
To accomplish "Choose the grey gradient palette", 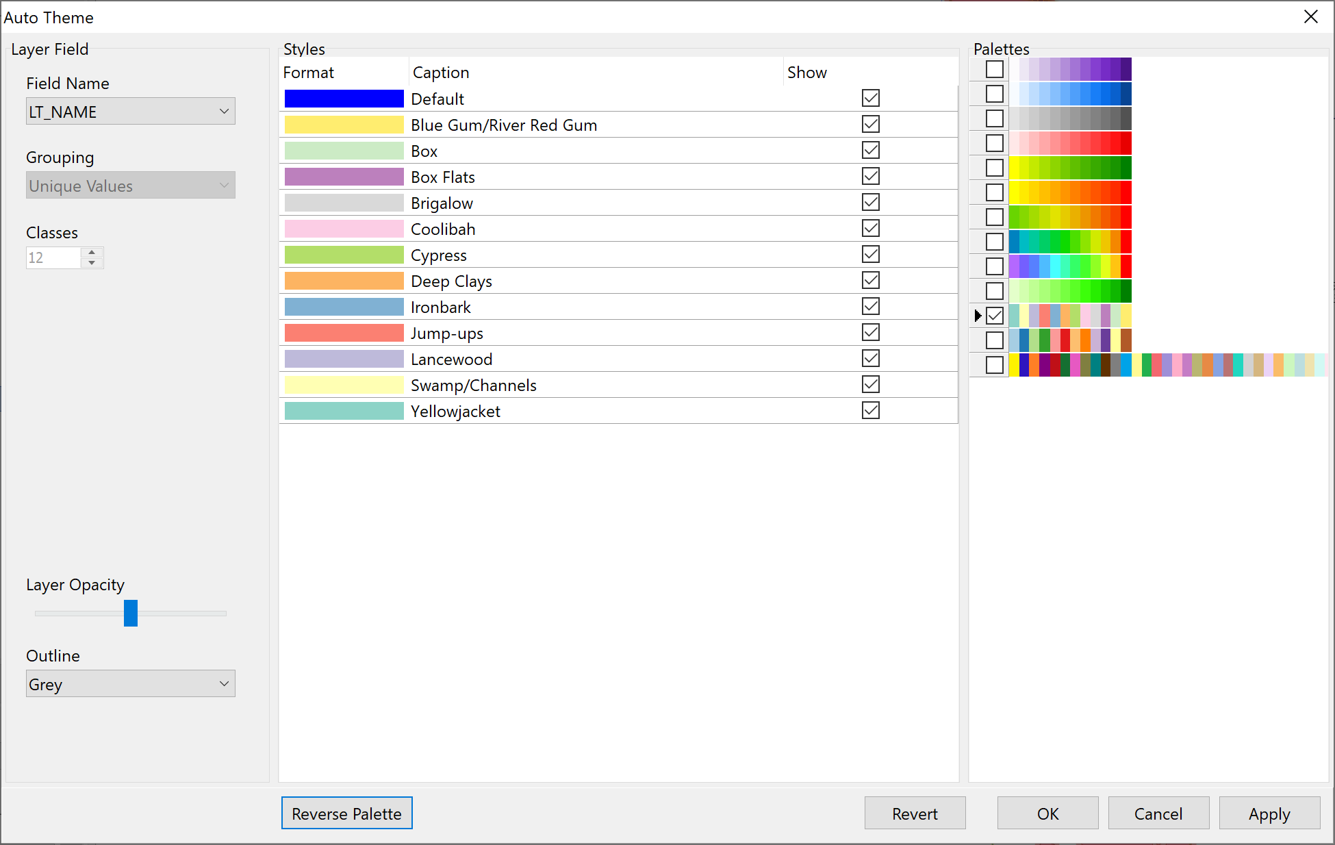I will tap(995, 118).
